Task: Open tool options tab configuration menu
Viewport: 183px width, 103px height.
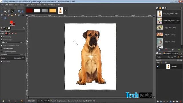Action: pyautogui.click(x=24, y=28)
